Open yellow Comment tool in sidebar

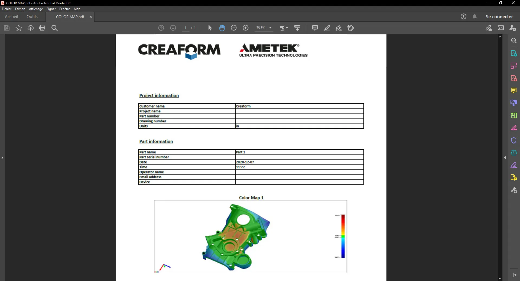(x=514, y=91)
